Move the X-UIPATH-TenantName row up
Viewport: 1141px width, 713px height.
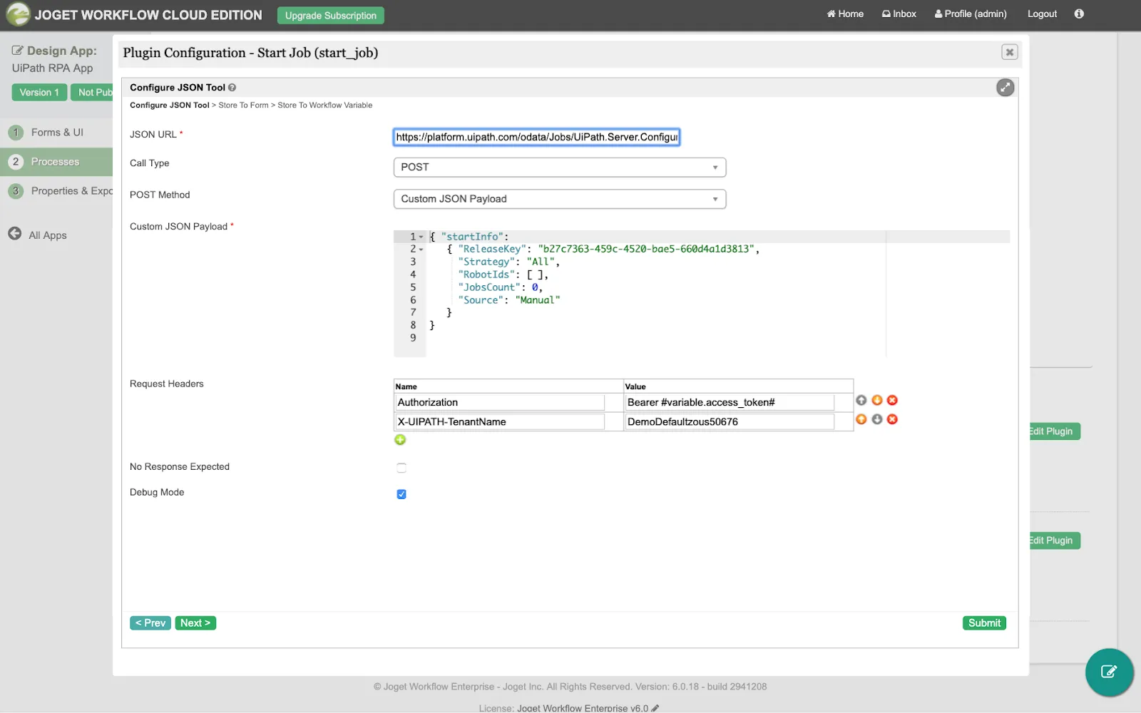861,419
